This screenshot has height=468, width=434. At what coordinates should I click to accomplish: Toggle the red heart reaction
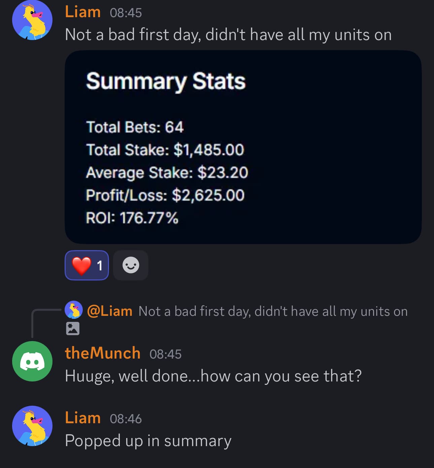tap(87, 265)
